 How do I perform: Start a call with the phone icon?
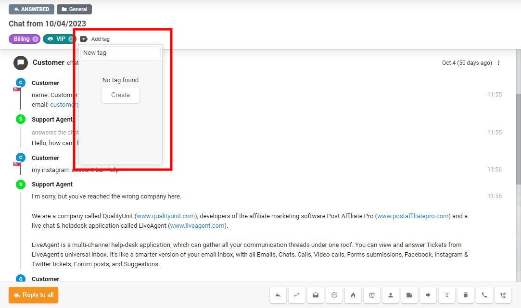pos(484,295)
